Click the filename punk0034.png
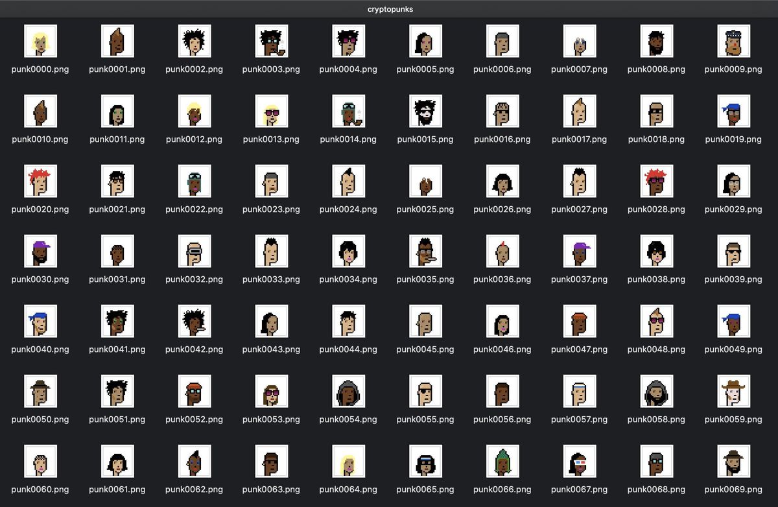Screen dimensions: 778x507 pos(348,279)
